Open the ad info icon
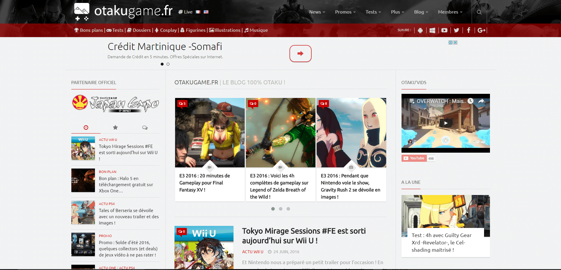Image resolution: width=561 pixels, height=270 pixels. coord(451,43)
